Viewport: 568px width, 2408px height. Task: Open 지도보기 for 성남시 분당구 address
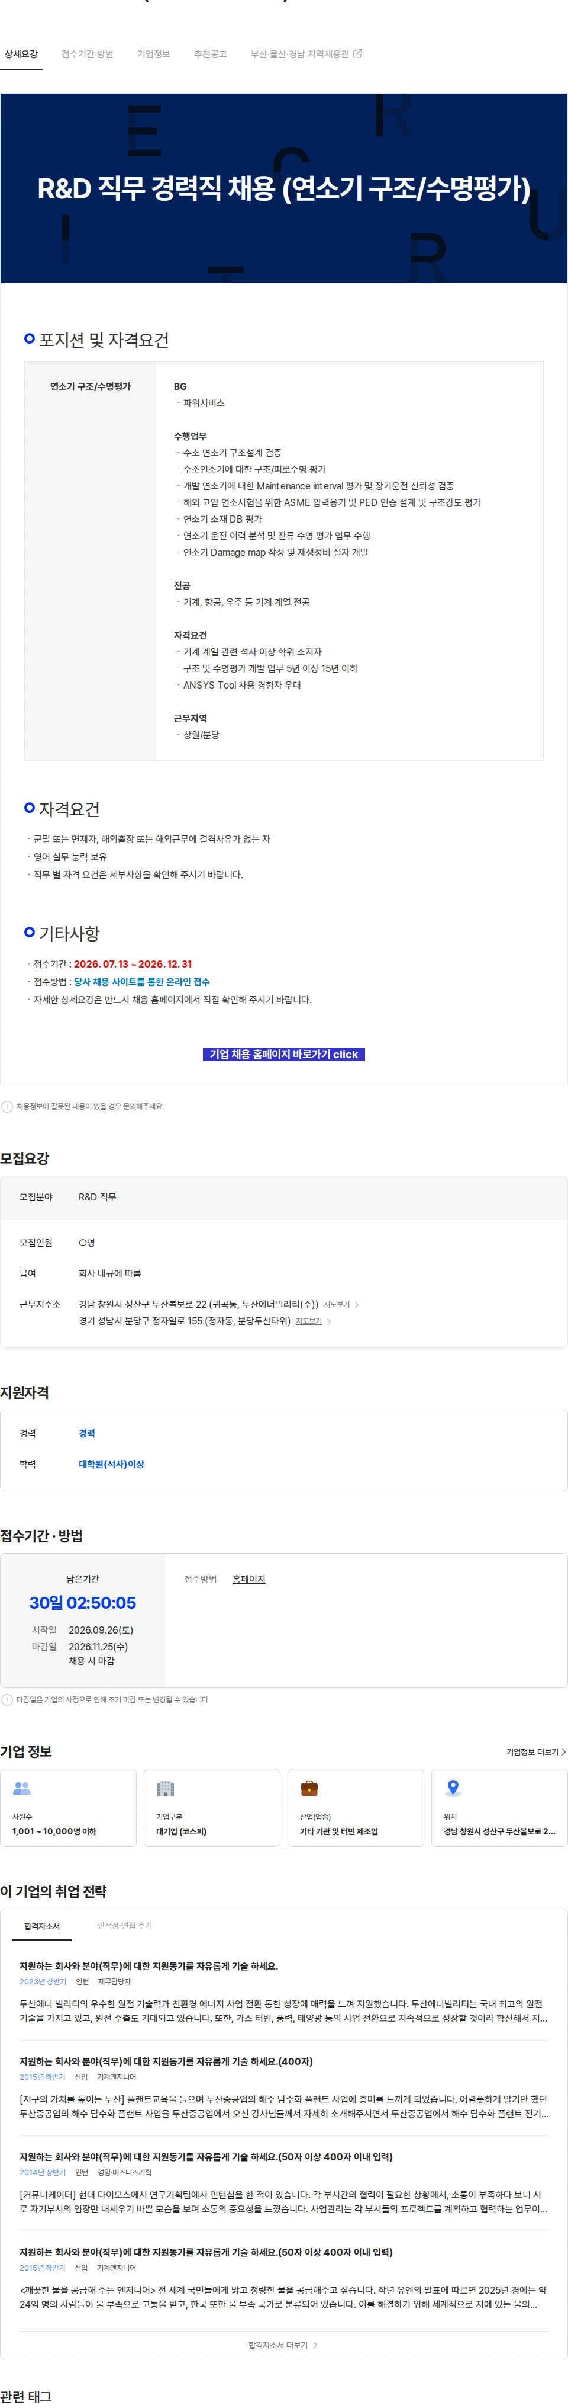(309, 1322)
